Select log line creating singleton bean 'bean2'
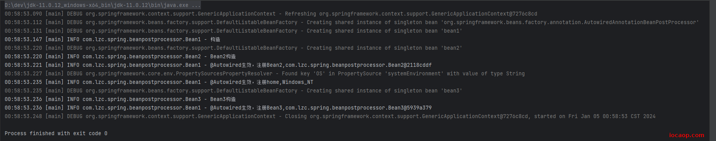716x141 pixels. tap(234, 48)
